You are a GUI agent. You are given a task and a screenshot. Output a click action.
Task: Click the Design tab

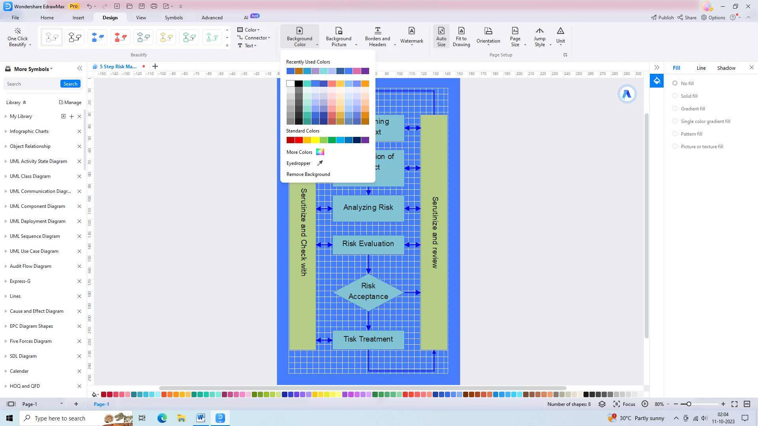click(x=110, y=17)
